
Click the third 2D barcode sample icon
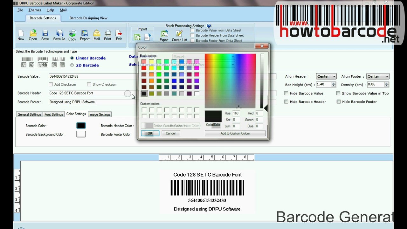(x=43, y=65)
